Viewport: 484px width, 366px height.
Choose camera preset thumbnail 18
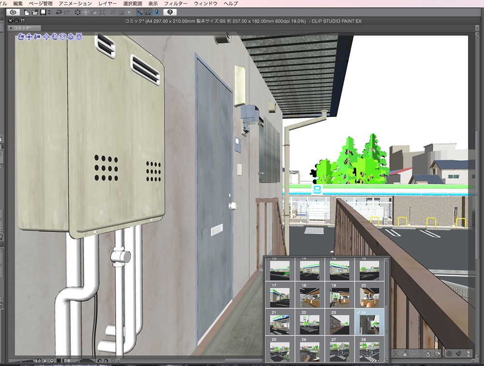[x=310, y=295]
